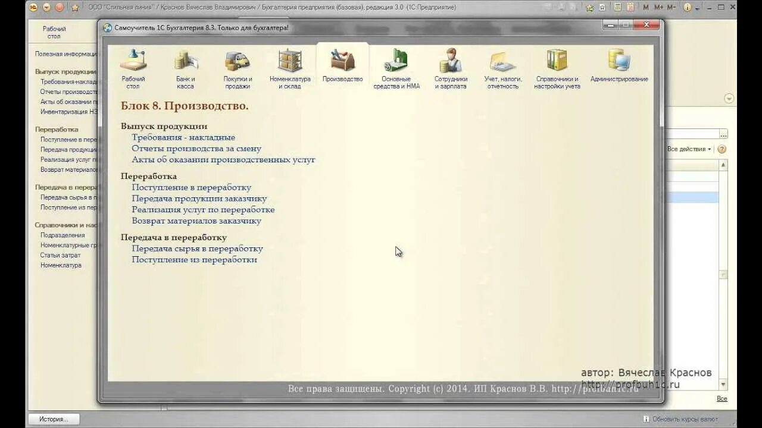Open Поступление из переработки link in tutorial
Screen dimensions: 762x428
click(x=194, y=260)
